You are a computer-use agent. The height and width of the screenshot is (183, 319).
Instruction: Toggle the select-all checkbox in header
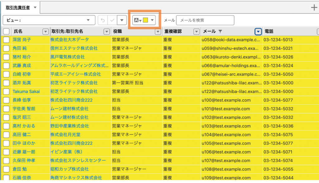point(6,31)
